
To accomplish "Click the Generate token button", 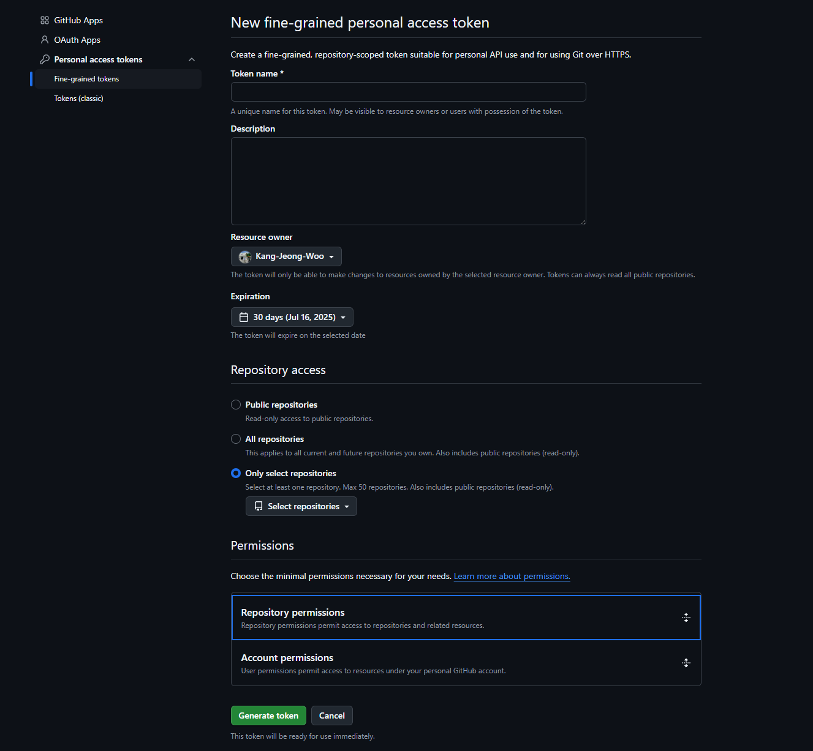I will pyautogui.click(x=268, y=716).
